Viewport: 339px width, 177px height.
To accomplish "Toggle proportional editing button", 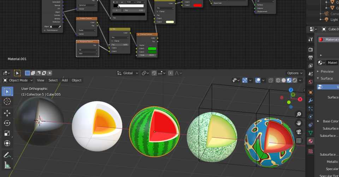I will 171,73.
